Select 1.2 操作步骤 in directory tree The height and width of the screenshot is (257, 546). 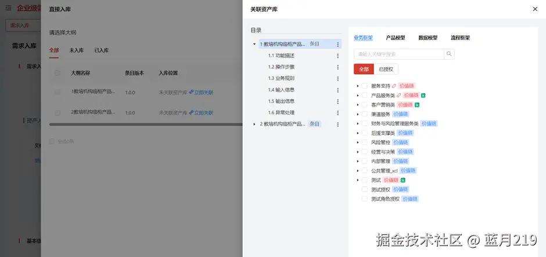[x=281, y=67]
